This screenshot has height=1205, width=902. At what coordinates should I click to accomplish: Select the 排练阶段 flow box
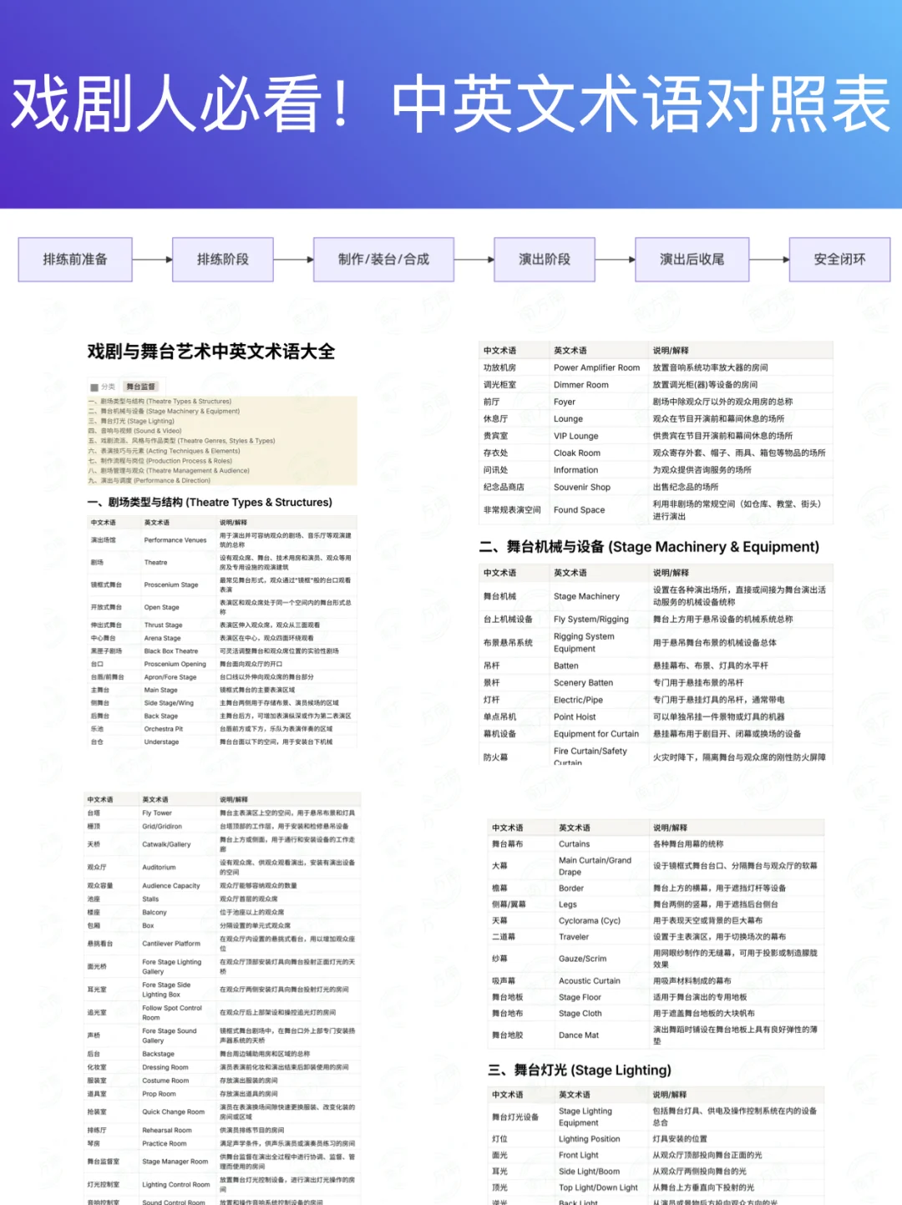point(223,259)
